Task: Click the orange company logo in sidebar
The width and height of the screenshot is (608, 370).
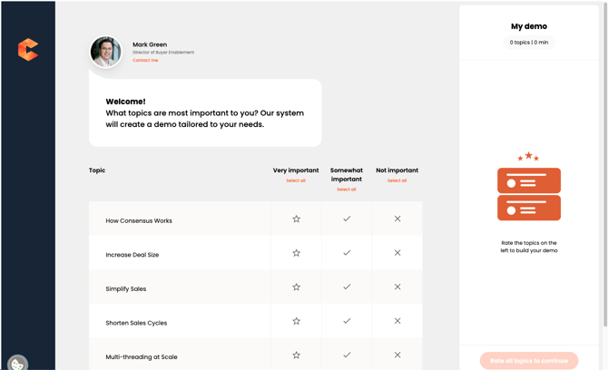Action: click(x=28, y=50)
